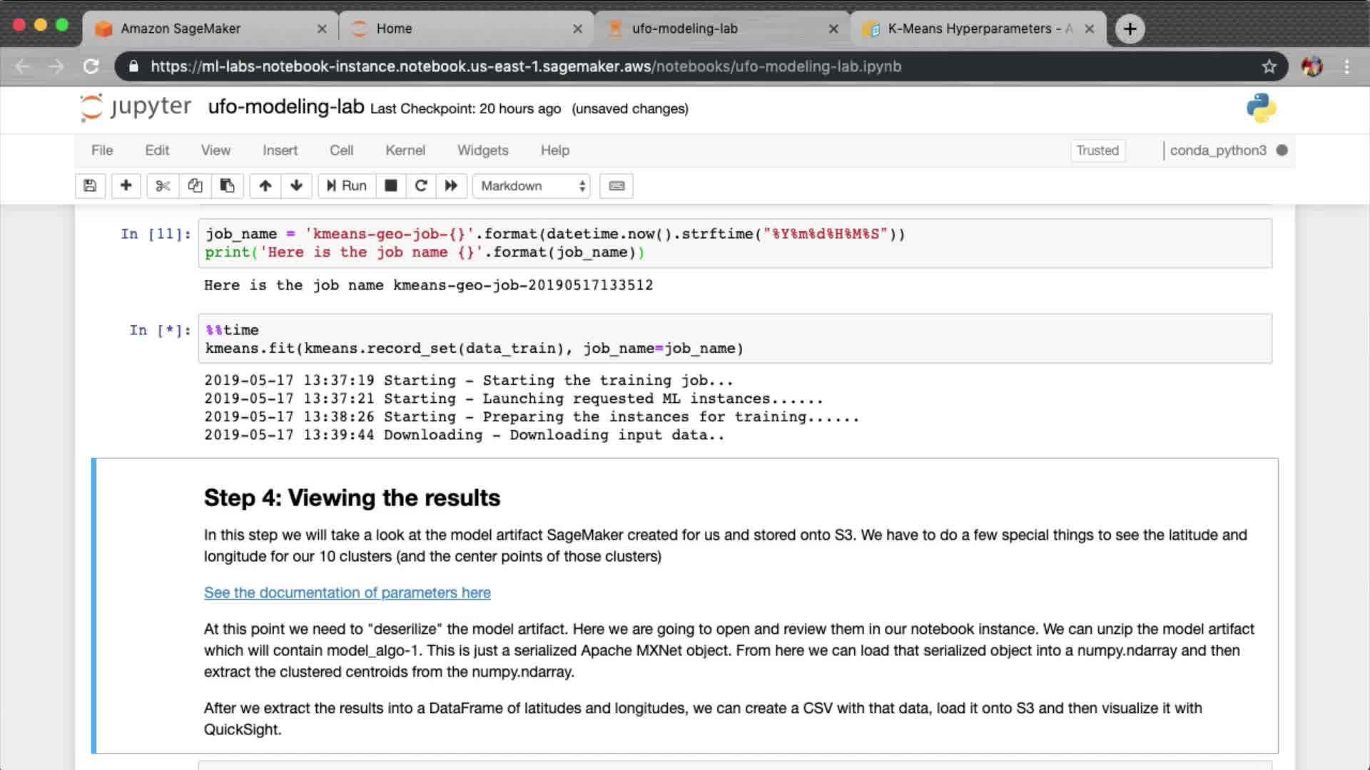Screen dimensions: 1370x770
Task: Paste cells below icon
Action: click(228, 186)
